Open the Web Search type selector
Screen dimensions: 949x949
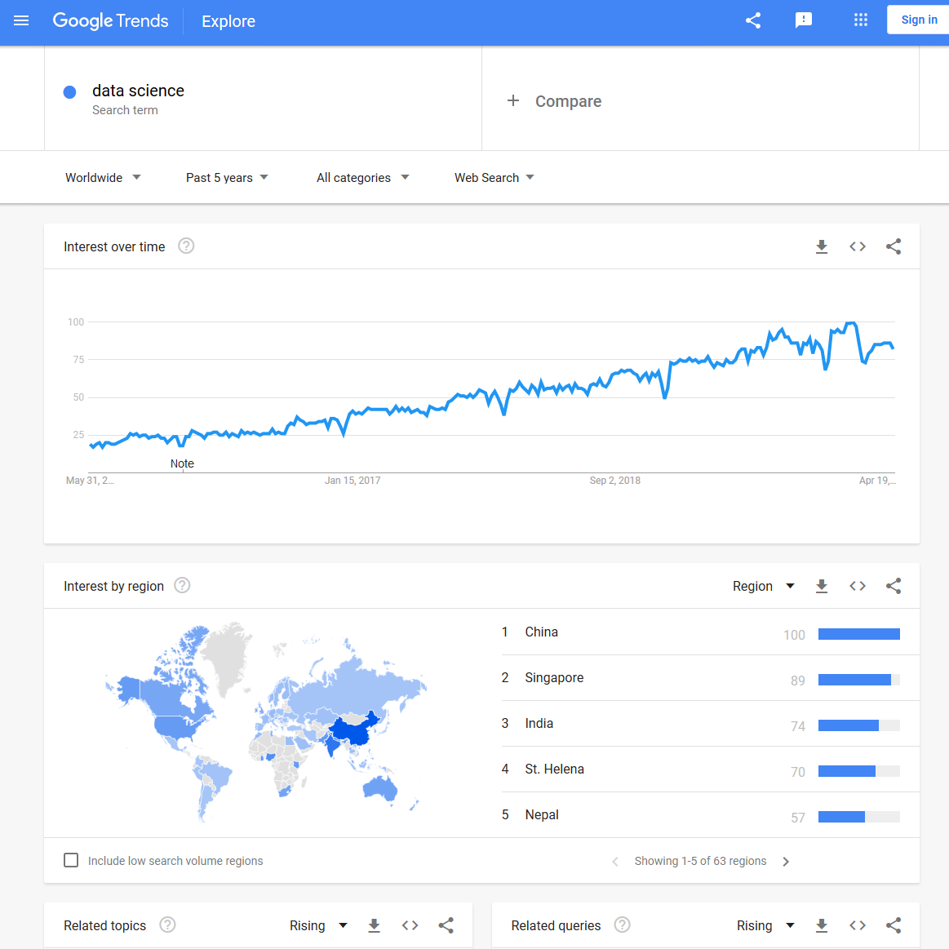(x=494, y=177)
